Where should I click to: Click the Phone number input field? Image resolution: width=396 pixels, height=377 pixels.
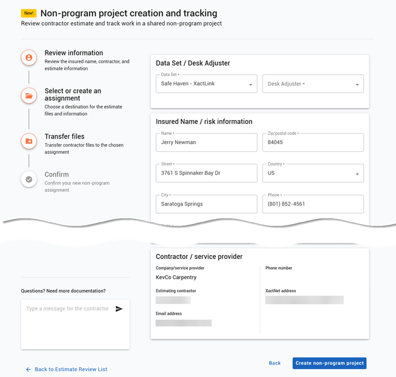click(313, 204)
